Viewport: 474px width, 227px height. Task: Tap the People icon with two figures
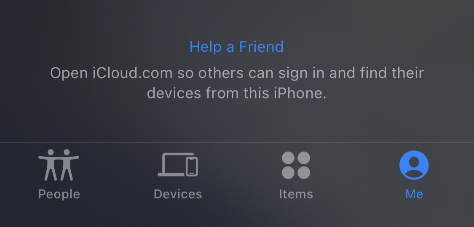pos(59,165)
